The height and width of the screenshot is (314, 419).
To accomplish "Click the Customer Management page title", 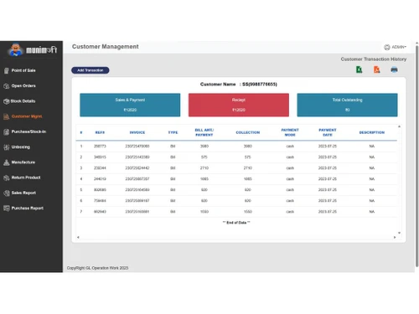I will tap(106, 47).
